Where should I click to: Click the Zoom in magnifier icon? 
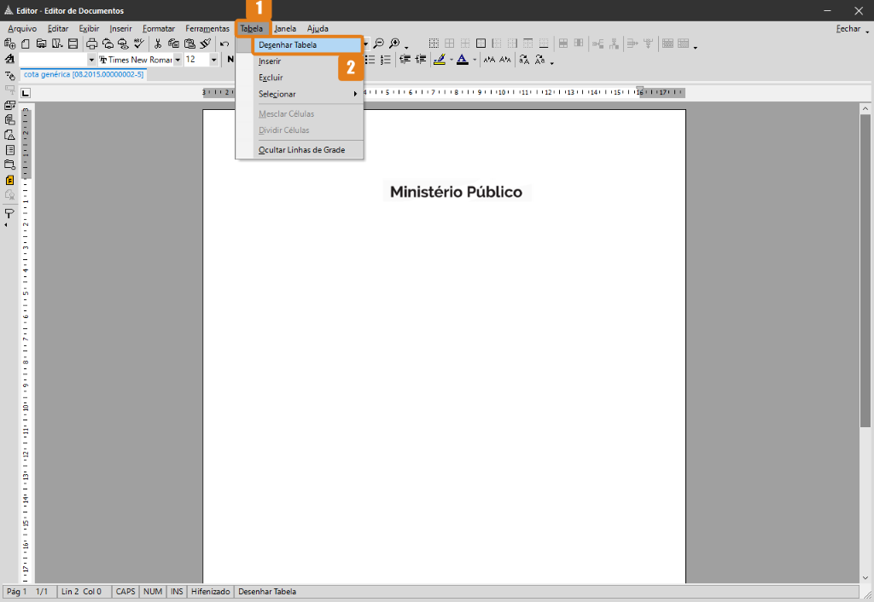[x=394, y=43]
